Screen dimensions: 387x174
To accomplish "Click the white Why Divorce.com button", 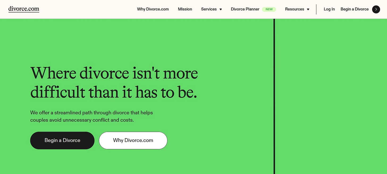I will (133, 140).
